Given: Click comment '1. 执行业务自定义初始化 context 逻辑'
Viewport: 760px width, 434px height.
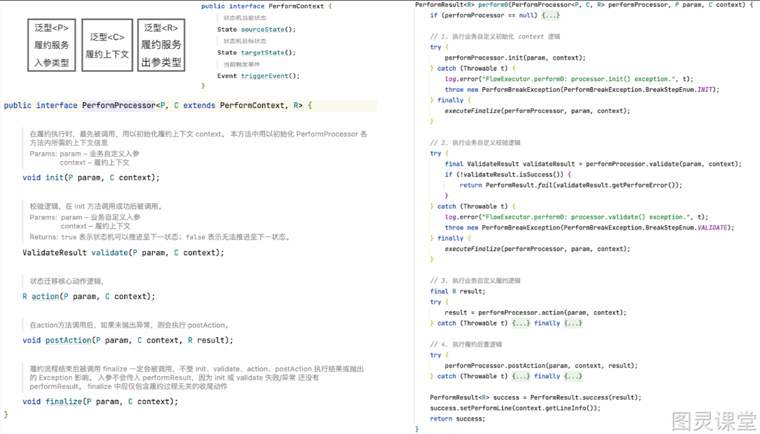Looking at the screenshot, I should pos(495,37).
